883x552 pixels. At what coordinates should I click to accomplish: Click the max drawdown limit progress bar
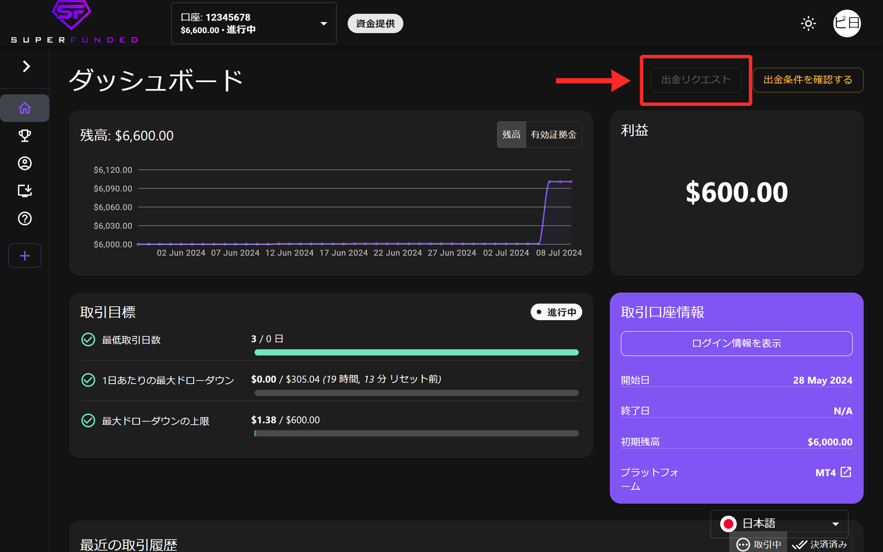417,433
